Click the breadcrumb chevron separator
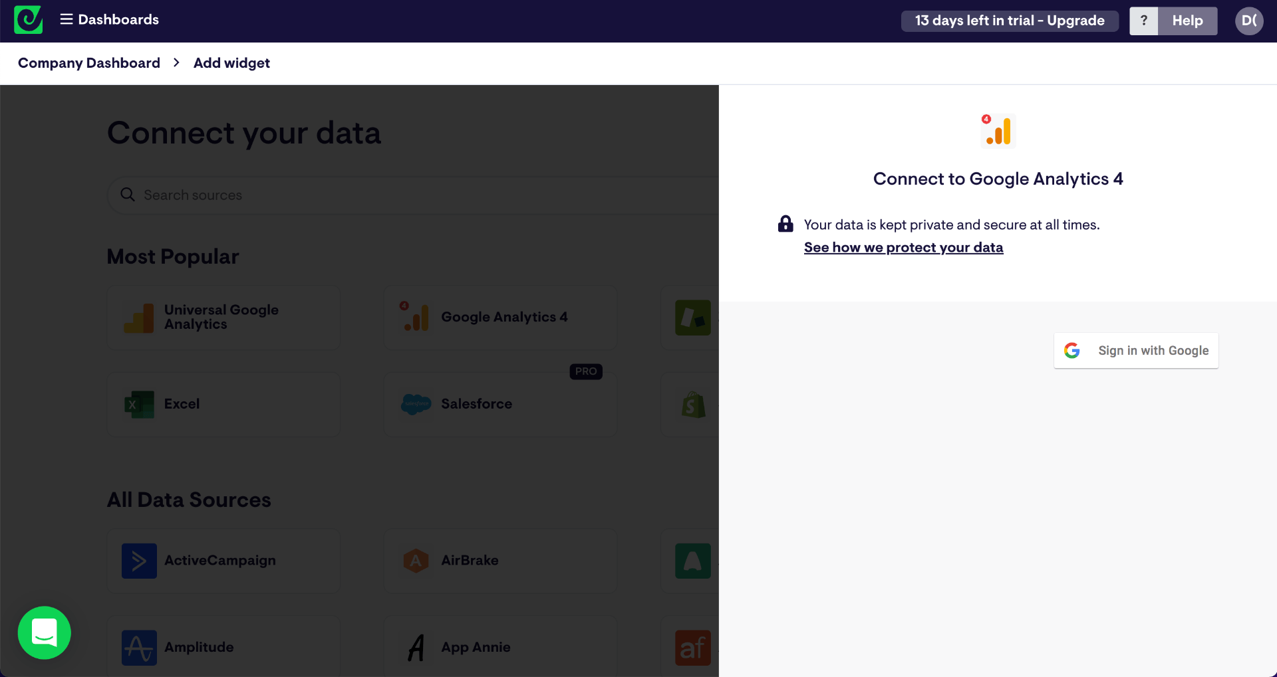 point(176,62)
